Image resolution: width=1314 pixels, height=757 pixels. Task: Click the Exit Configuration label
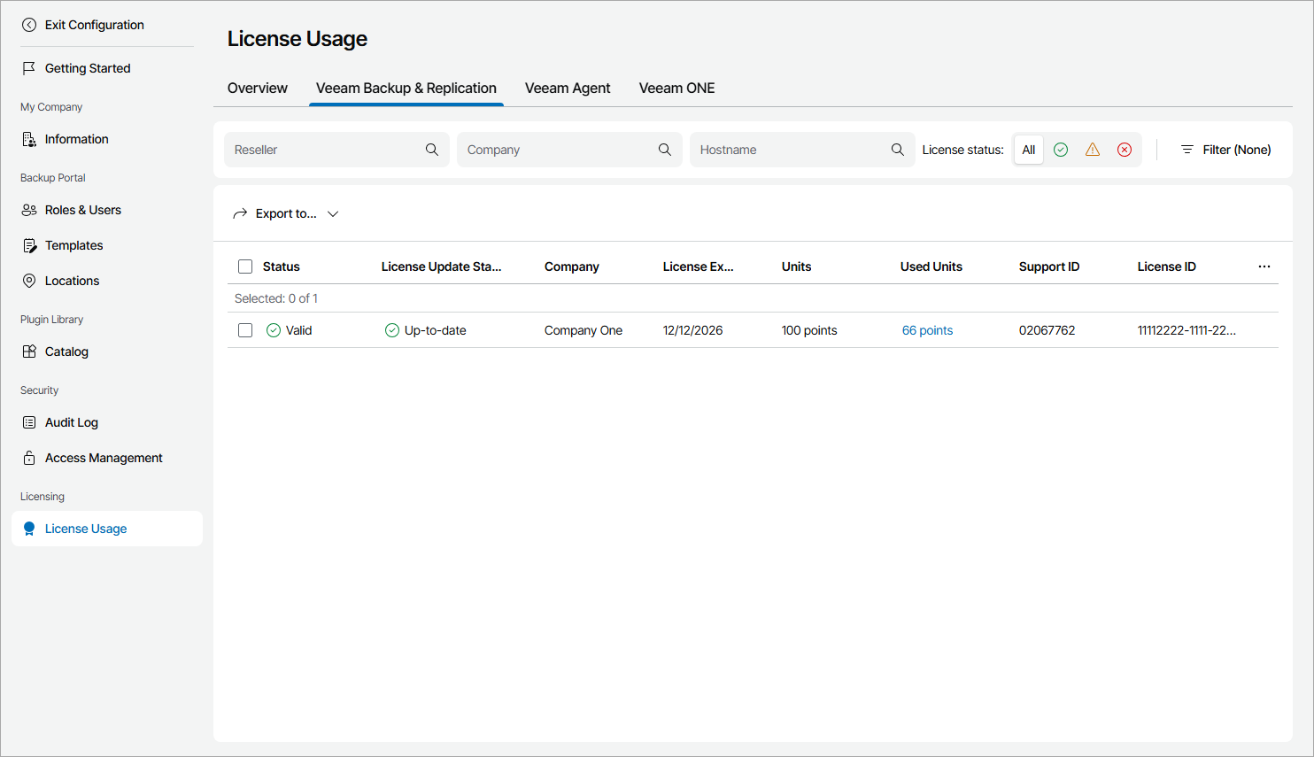95,25
